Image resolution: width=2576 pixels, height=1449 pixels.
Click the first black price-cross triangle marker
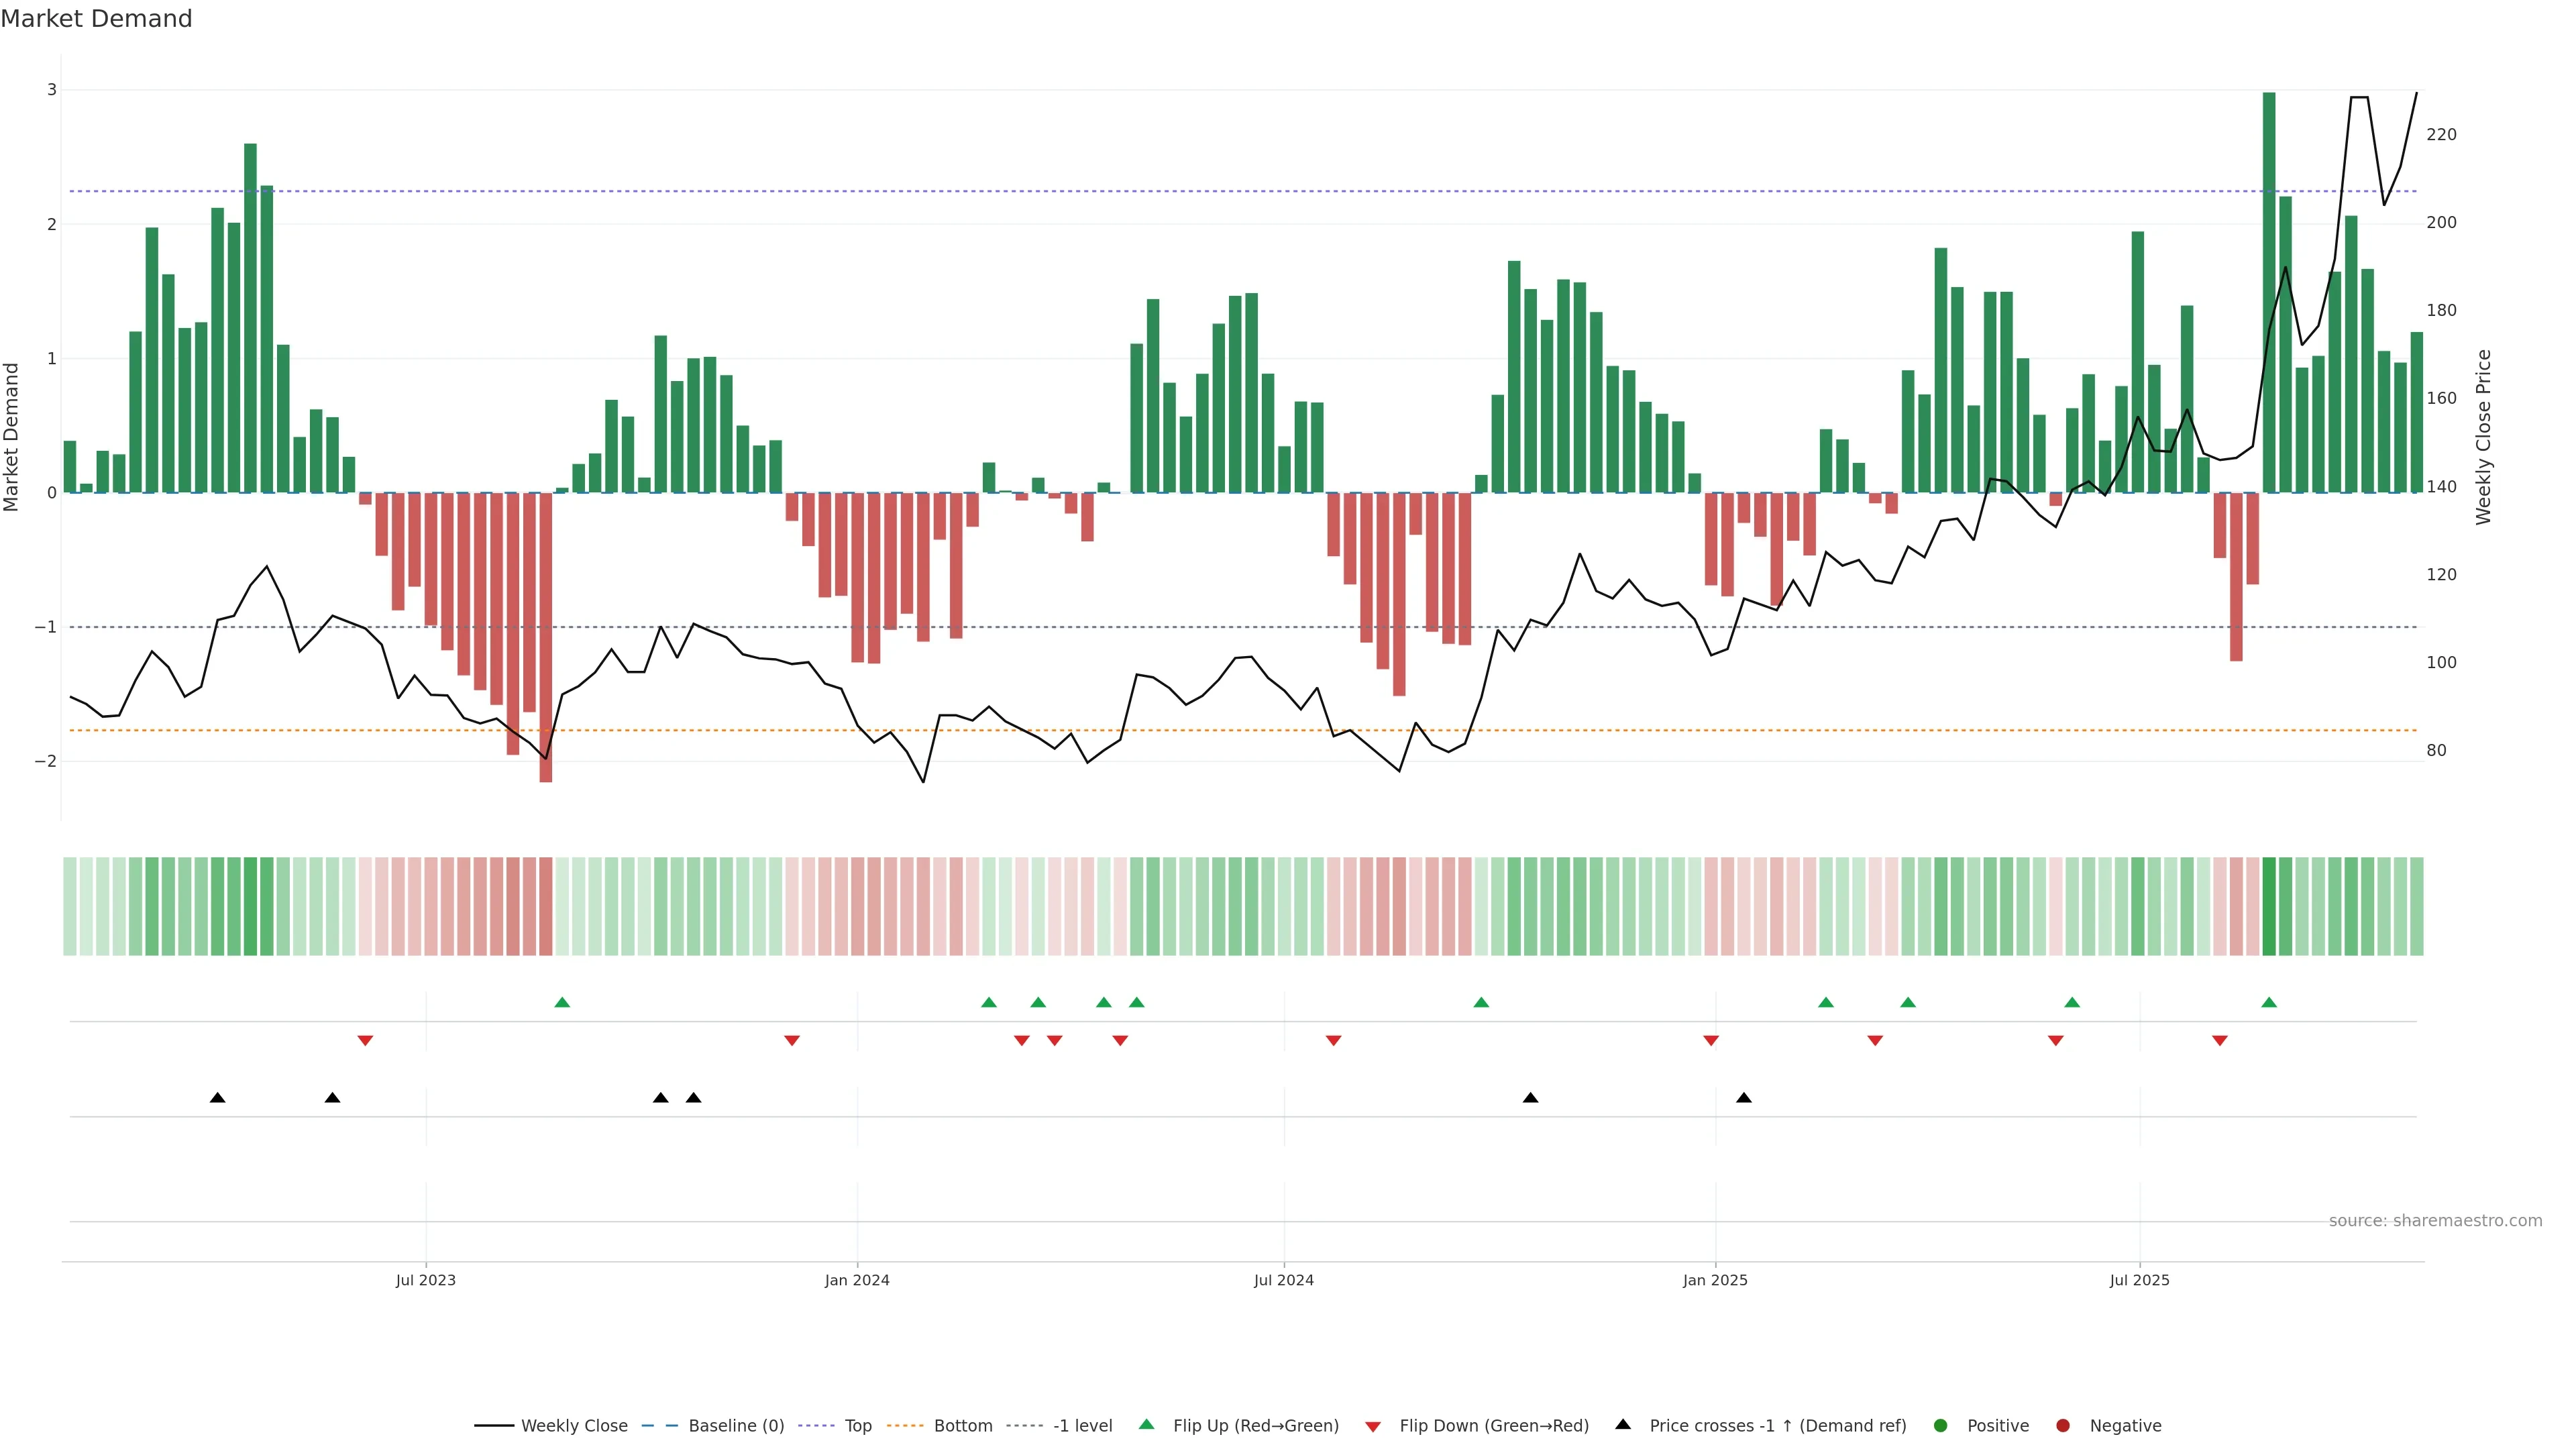(x=217, y=1097)
